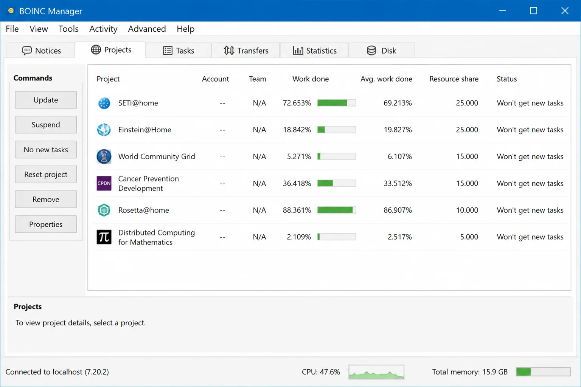This screenshot has height=387, width=581.
Task: Click the Notices speech bubble icon
Action: (x=27, y=51)
